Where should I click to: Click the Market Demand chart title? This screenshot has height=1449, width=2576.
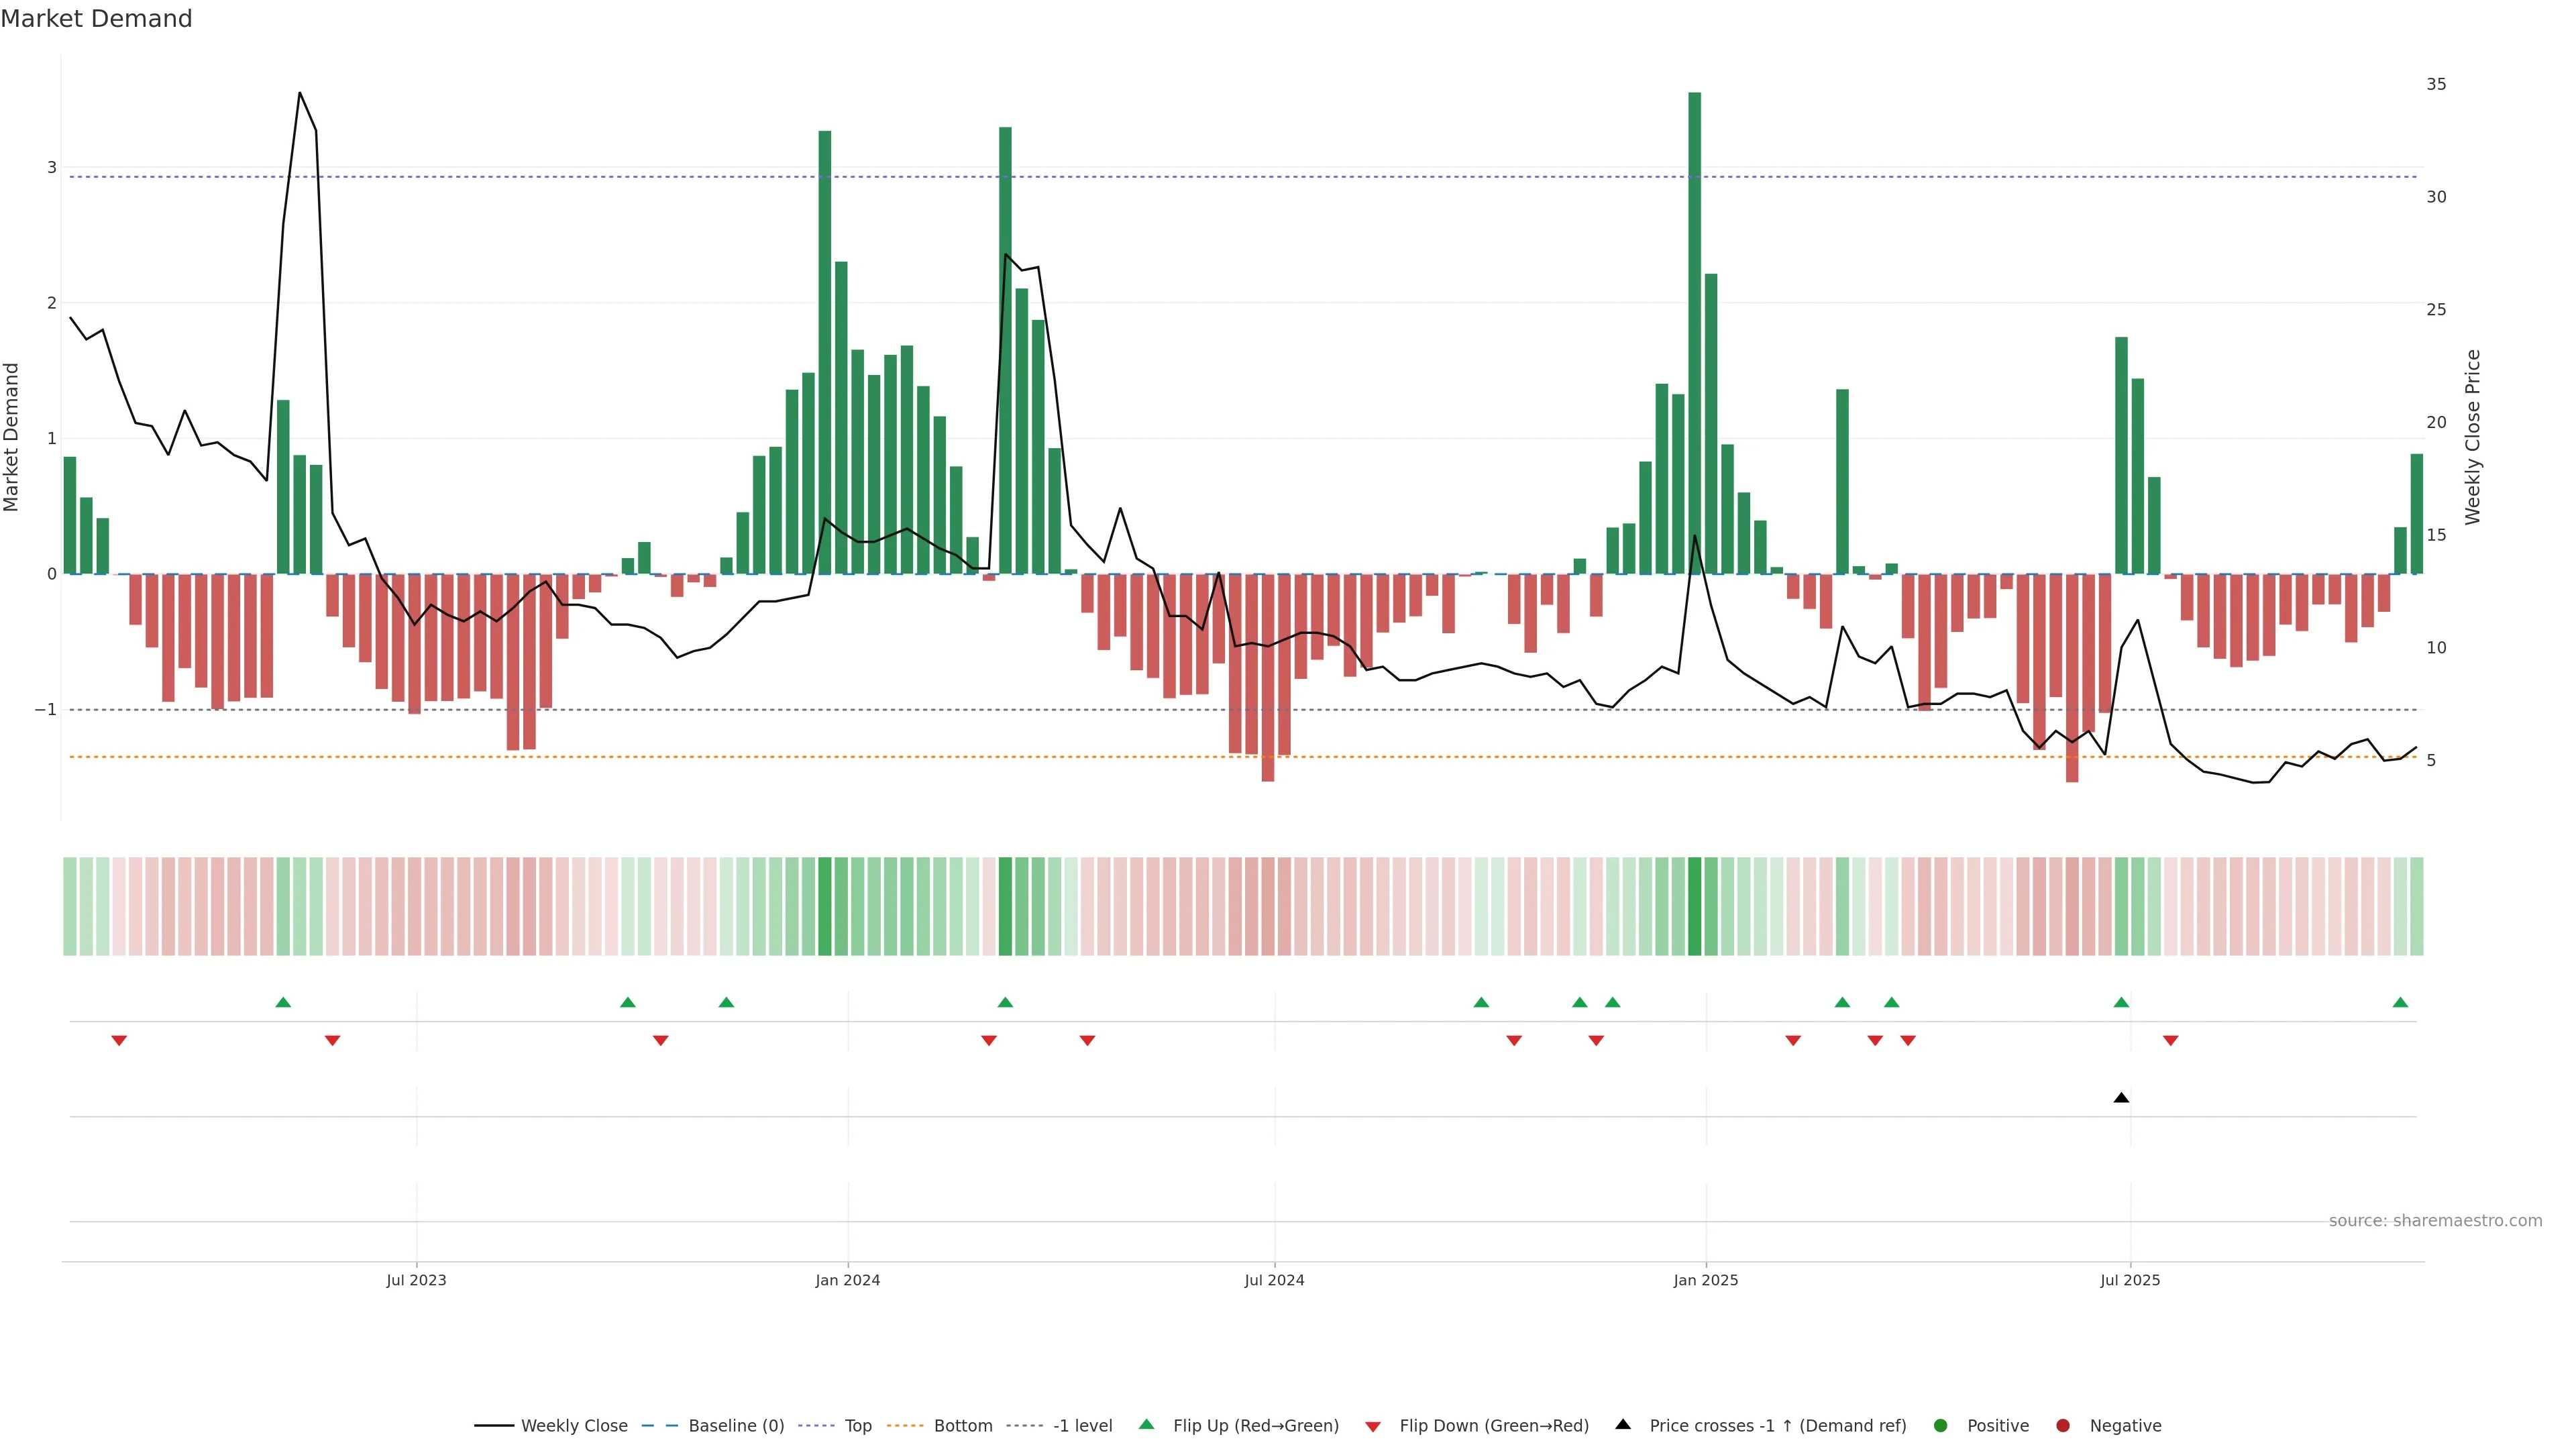pos(96,19)
